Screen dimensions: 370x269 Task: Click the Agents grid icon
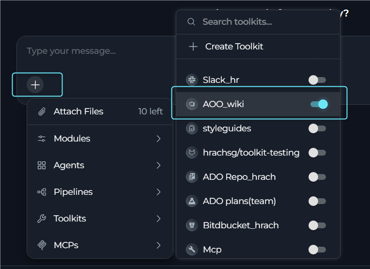pos(42,165)
